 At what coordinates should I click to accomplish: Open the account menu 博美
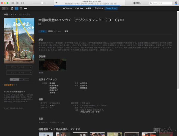coord(137,3)
